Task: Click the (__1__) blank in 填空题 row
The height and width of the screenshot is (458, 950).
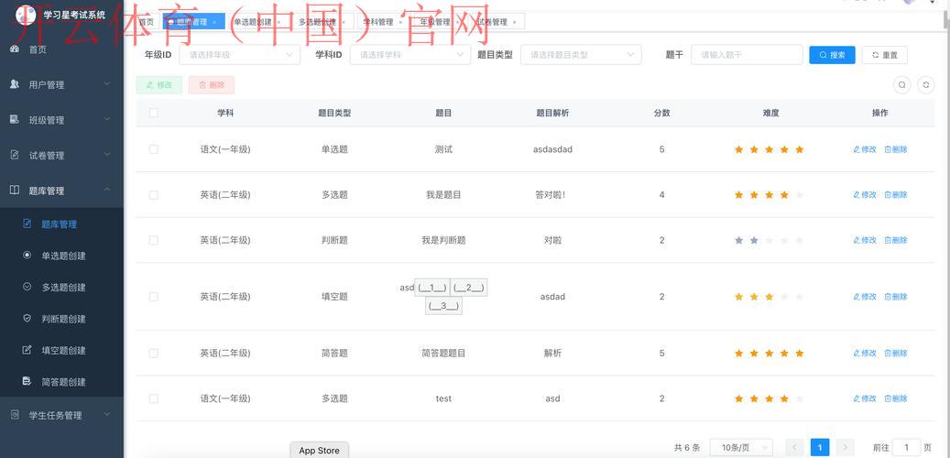Action: coord(432,288)
